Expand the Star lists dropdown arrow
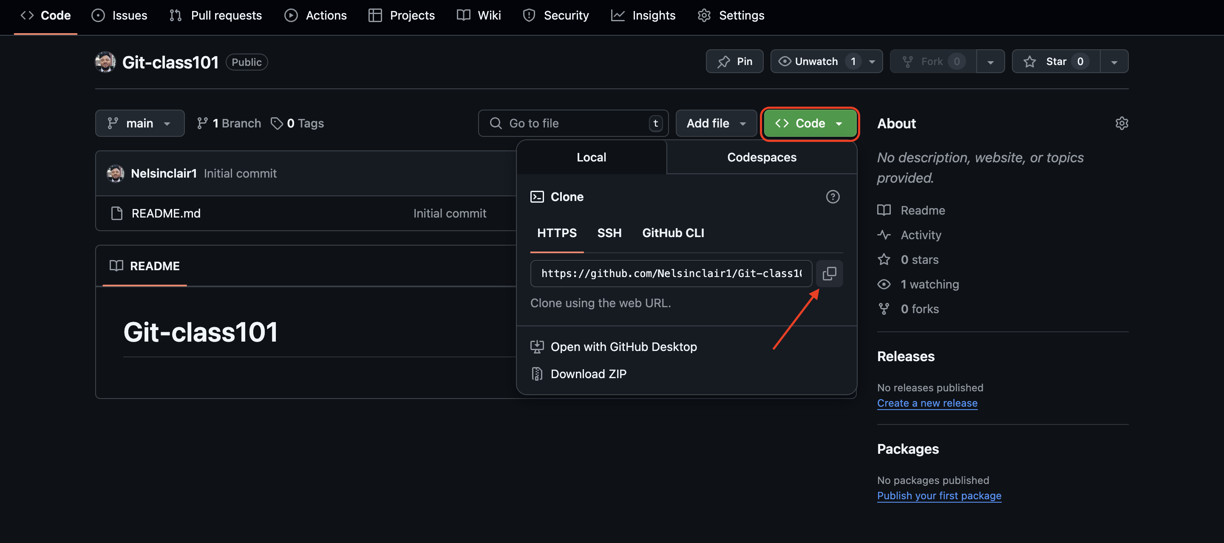1224x543 pixels. 1114,62
